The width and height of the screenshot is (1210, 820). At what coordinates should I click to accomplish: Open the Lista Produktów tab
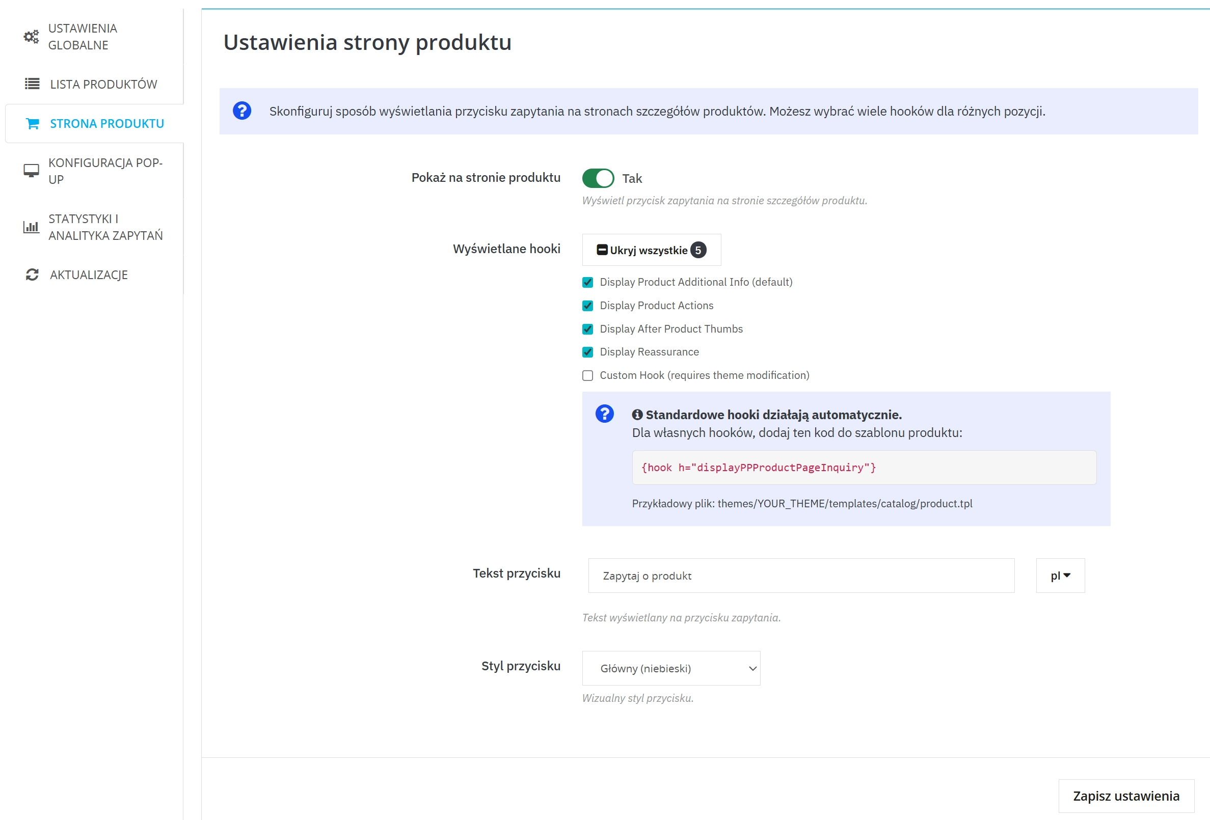coord(103,84)
